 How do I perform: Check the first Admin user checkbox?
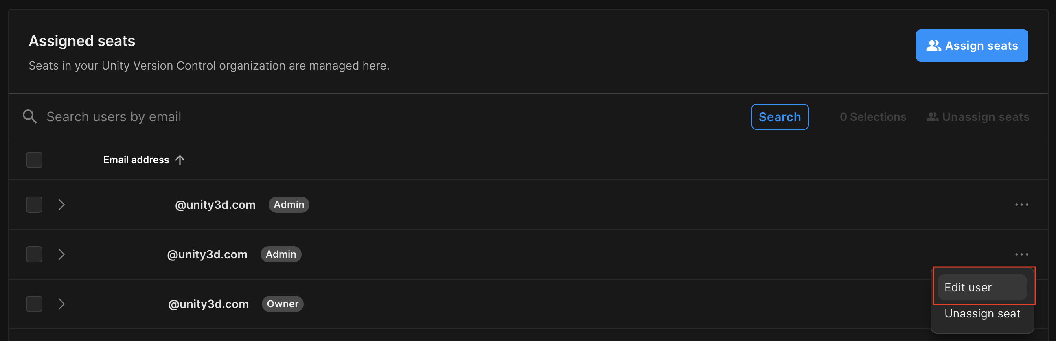click(34, 205)
